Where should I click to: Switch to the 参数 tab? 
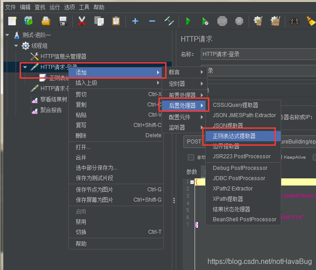coord(191,172)
